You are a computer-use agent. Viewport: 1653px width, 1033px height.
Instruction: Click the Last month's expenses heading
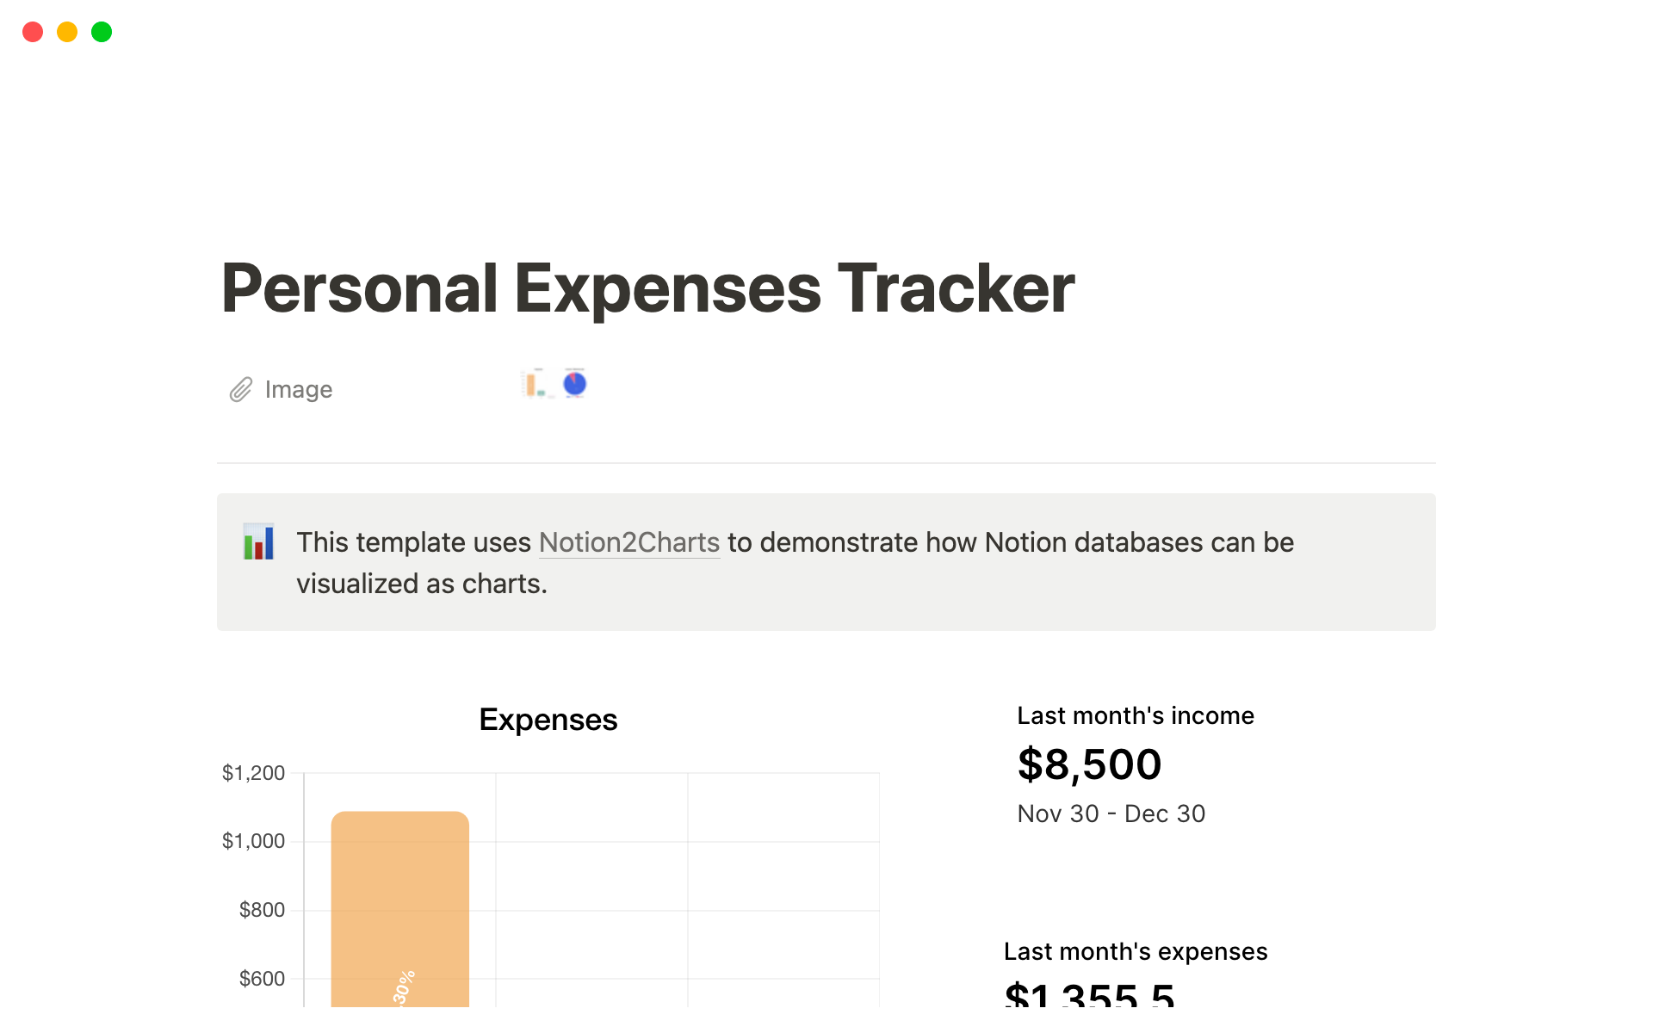pos(1135,952)
